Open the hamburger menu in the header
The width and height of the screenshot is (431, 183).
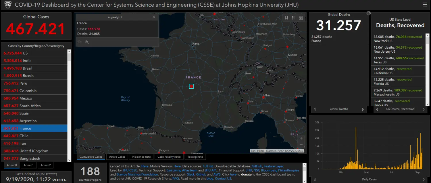pos(425,5)
